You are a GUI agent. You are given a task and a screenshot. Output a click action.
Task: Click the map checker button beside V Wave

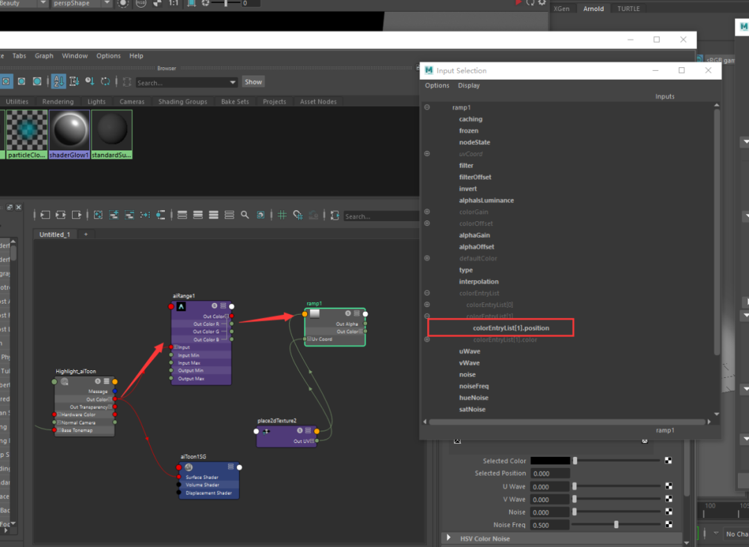pos(669,498)
